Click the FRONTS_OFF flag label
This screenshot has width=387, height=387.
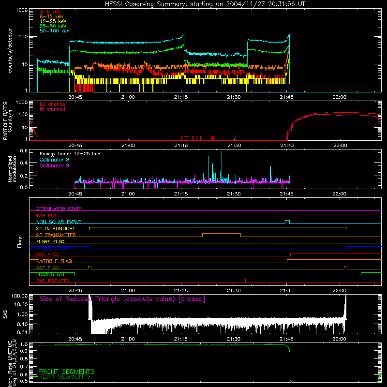point(51,274)
